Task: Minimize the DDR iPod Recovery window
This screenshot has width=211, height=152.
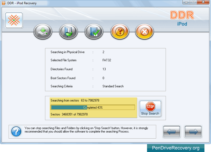Action: coord(186,2)
